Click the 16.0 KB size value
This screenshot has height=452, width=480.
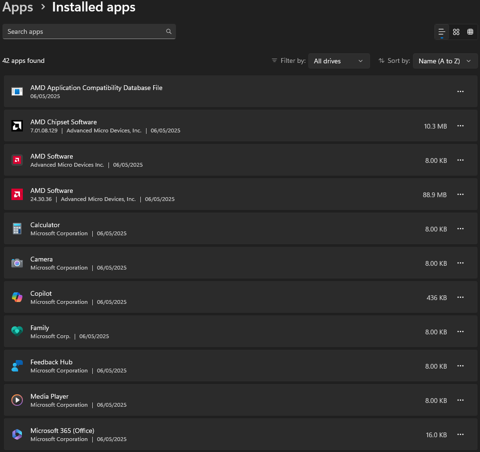(x=436, y=435)
